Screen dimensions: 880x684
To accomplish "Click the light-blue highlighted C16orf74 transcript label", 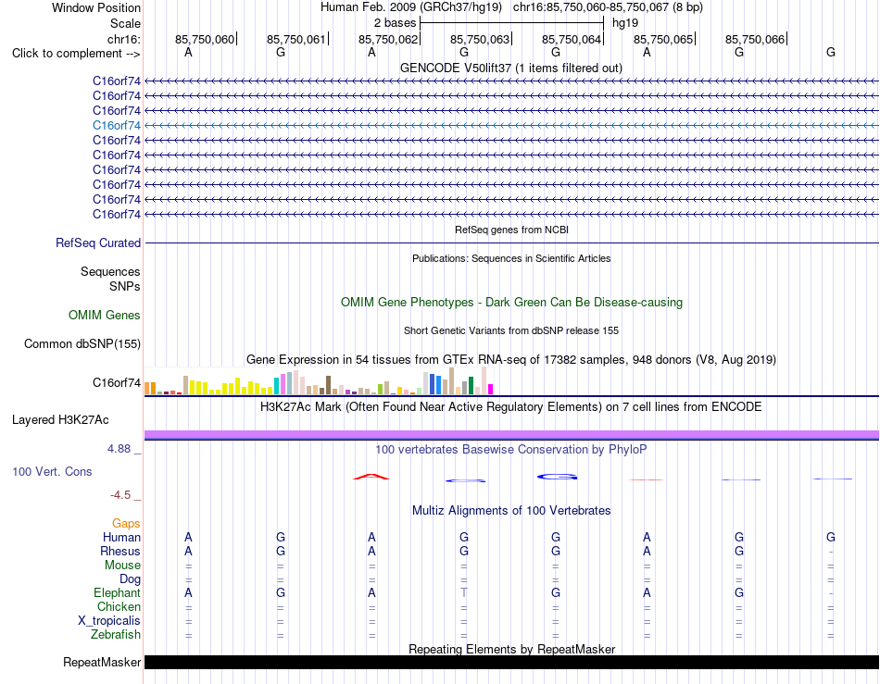I will pyautogui.click(x=116, y=126).
